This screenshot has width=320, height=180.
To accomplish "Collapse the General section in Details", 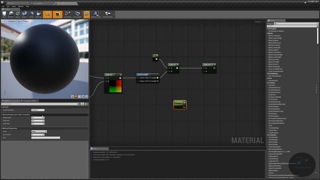I will click(2, 107).
